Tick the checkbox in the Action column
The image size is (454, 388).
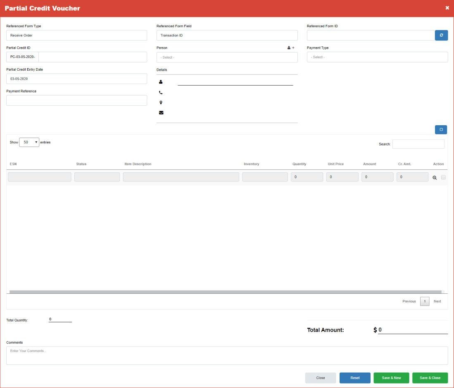(x=443, y=177)
